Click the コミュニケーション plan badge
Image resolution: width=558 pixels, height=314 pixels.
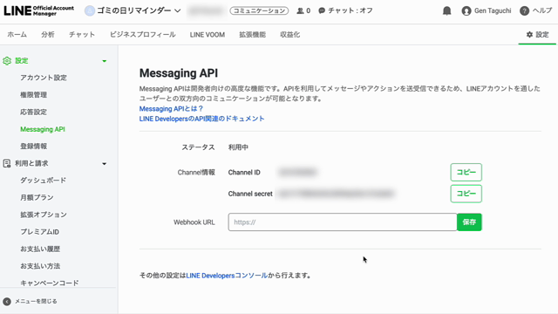point(259,10)
